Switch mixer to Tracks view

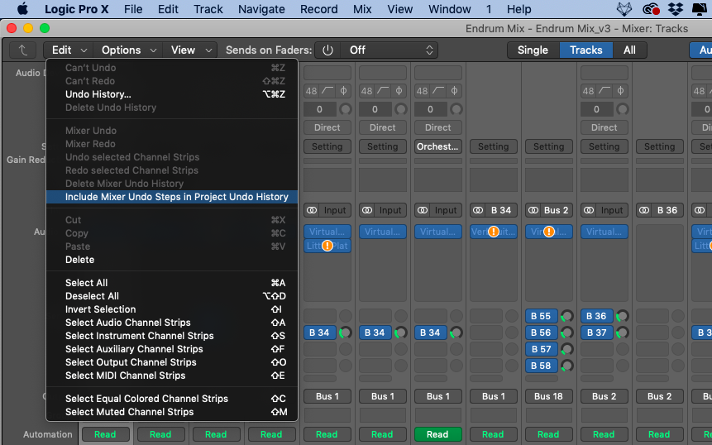pyautogui.click(x=585, y=50)
